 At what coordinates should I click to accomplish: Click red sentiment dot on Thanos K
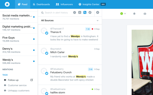(x=92, y=29)
